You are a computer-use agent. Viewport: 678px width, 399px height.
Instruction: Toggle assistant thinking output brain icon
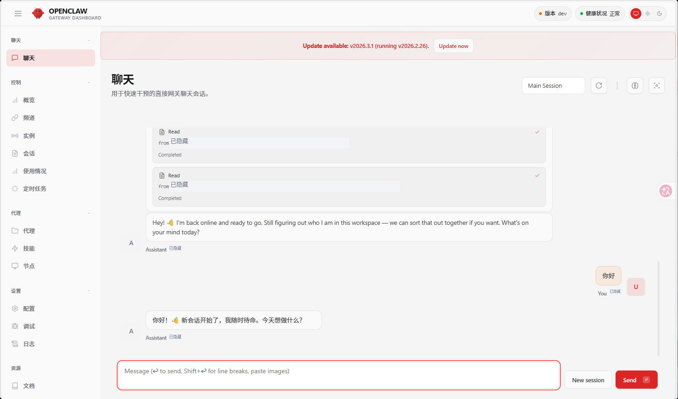pos(635,85)
